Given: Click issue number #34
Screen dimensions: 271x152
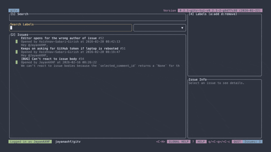Looking at the screenshot, I should point(81,59).
